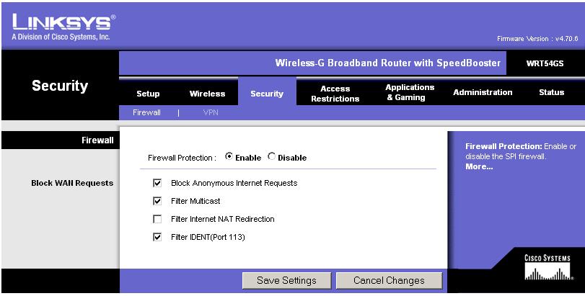View the Status tab

pos(551,92)
